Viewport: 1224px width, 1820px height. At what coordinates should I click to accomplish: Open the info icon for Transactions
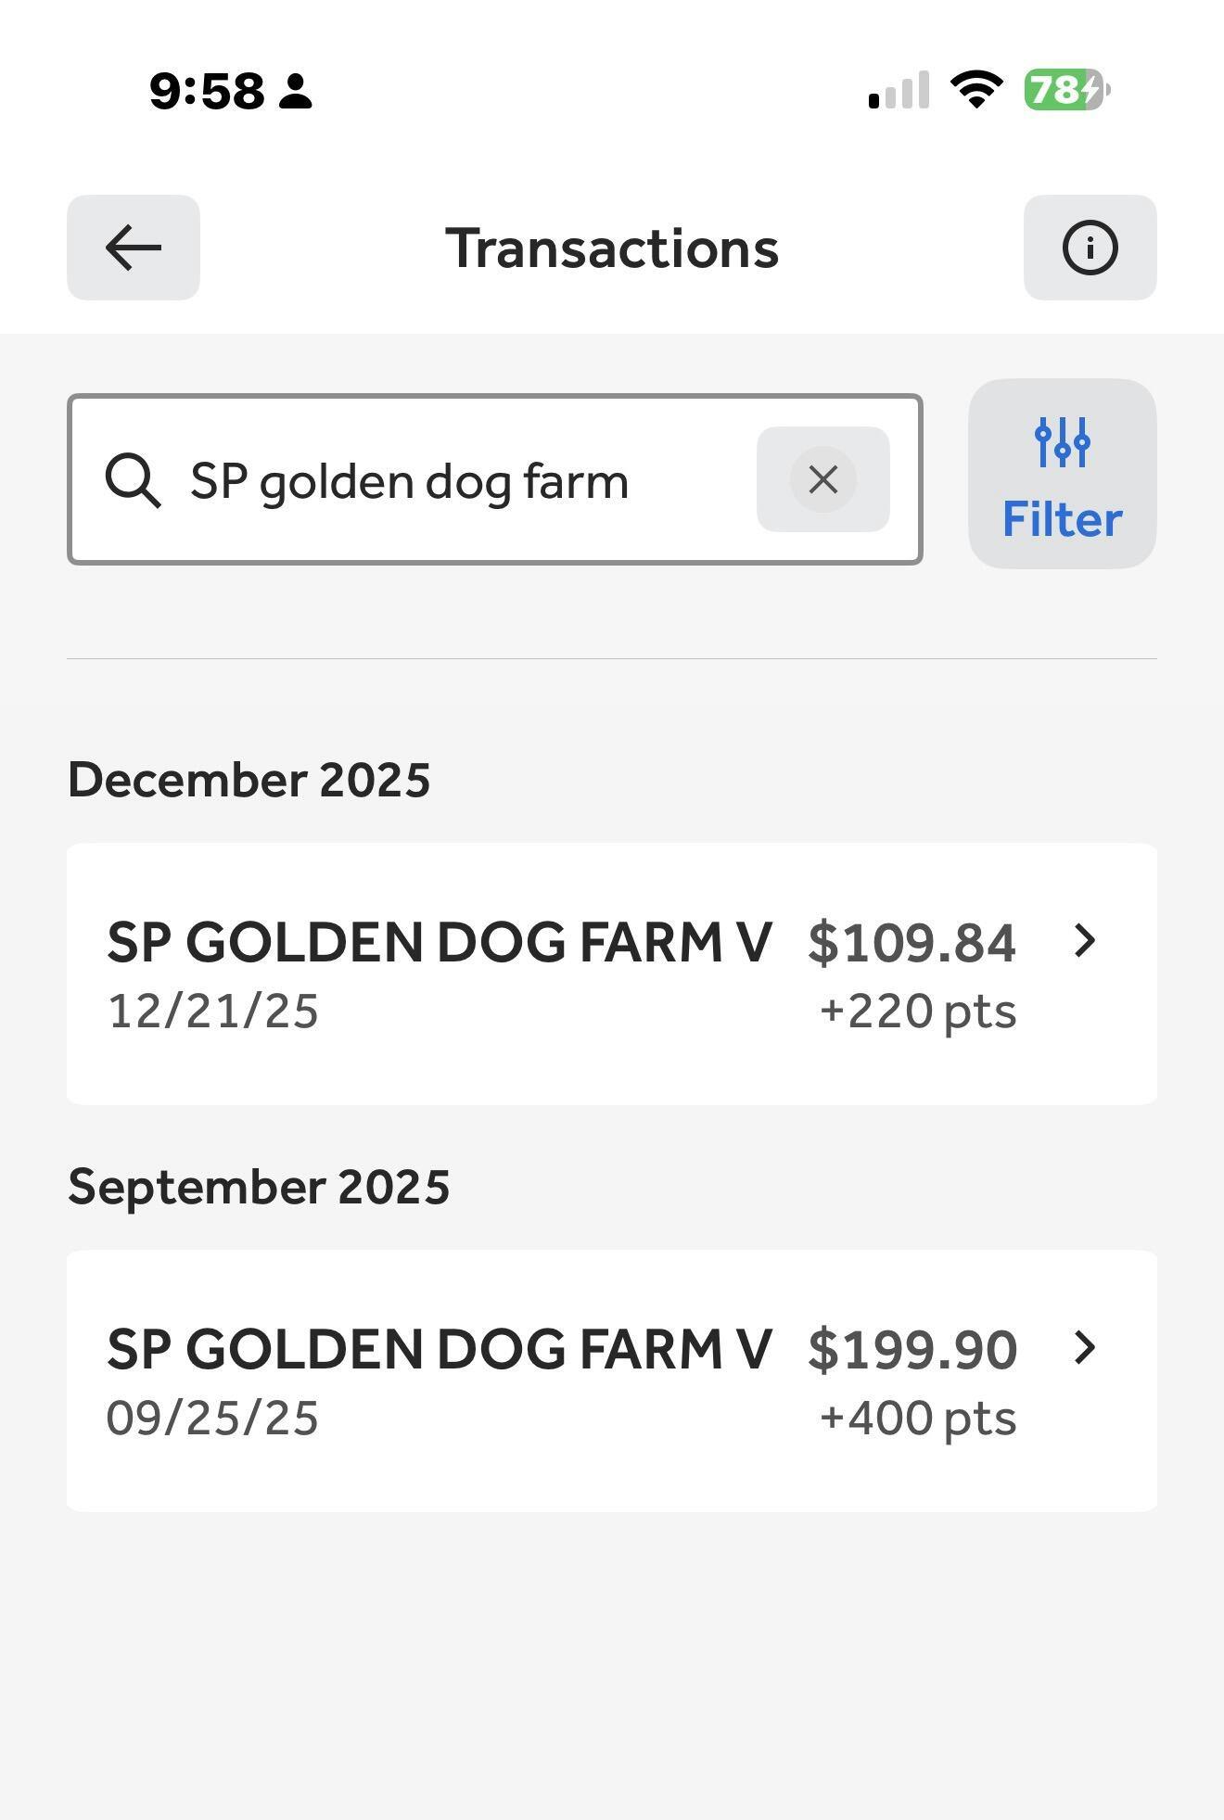tap(1090, 248)
